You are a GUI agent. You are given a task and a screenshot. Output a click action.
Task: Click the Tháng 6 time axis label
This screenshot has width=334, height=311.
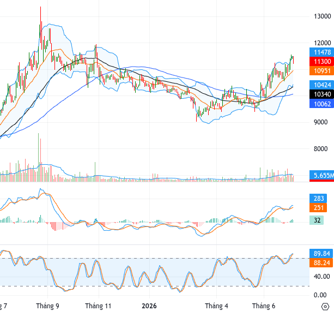pos(264,306)
